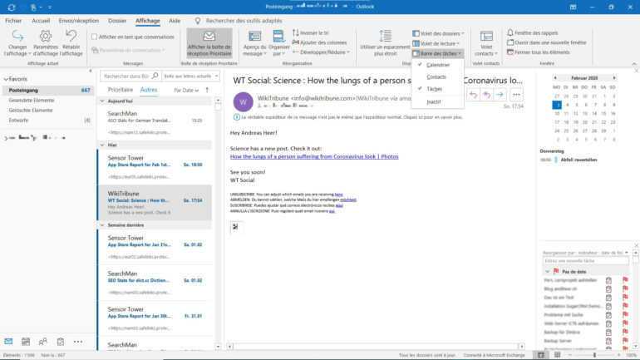
Task: Toggle Afficher la boîte de réception Prioritaire
Action: click(x=209, y=43)
